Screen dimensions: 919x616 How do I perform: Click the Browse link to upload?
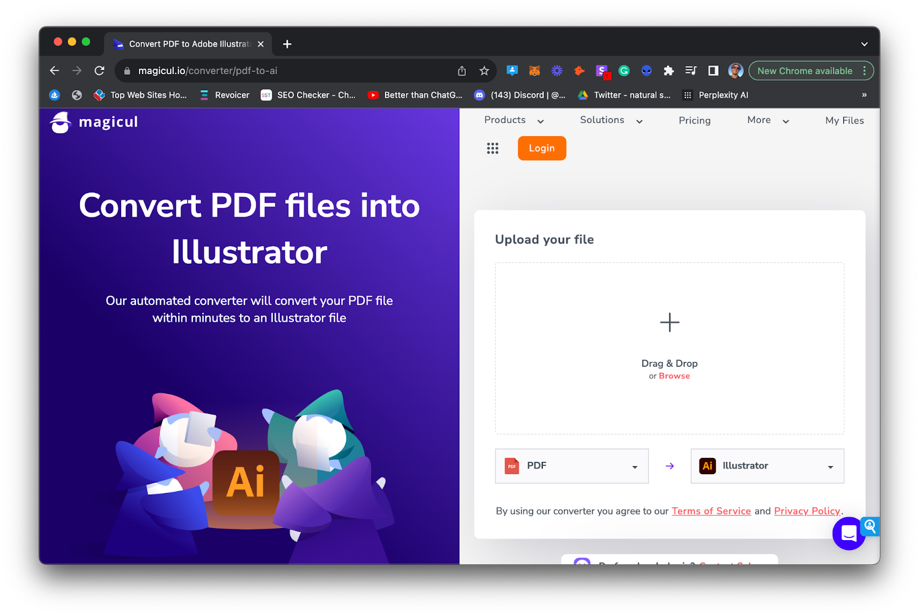674,376
